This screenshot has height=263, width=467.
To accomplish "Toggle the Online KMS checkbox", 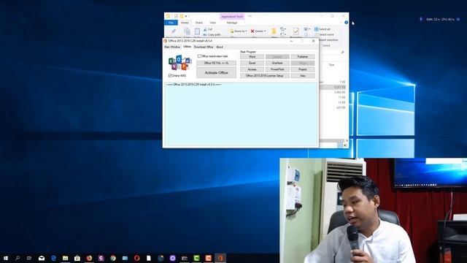I will 170,76.
